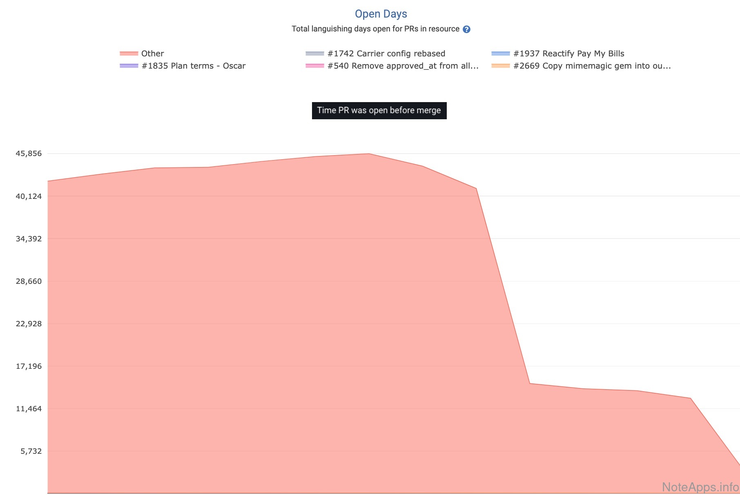Click the help question mark icon
Screen dimensions: 740x495
coord(466,29)
